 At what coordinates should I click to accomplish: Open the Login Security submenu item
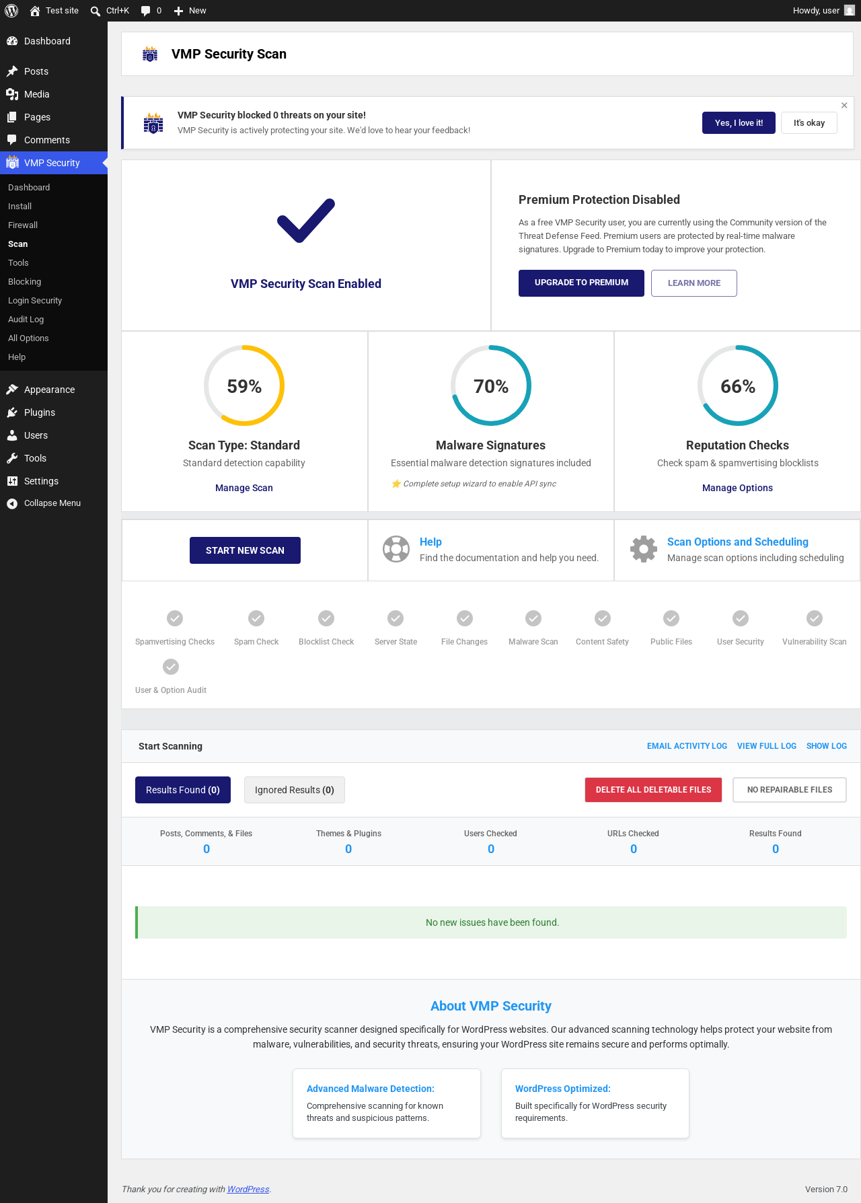pyautogui.click(x=35, y=301)
